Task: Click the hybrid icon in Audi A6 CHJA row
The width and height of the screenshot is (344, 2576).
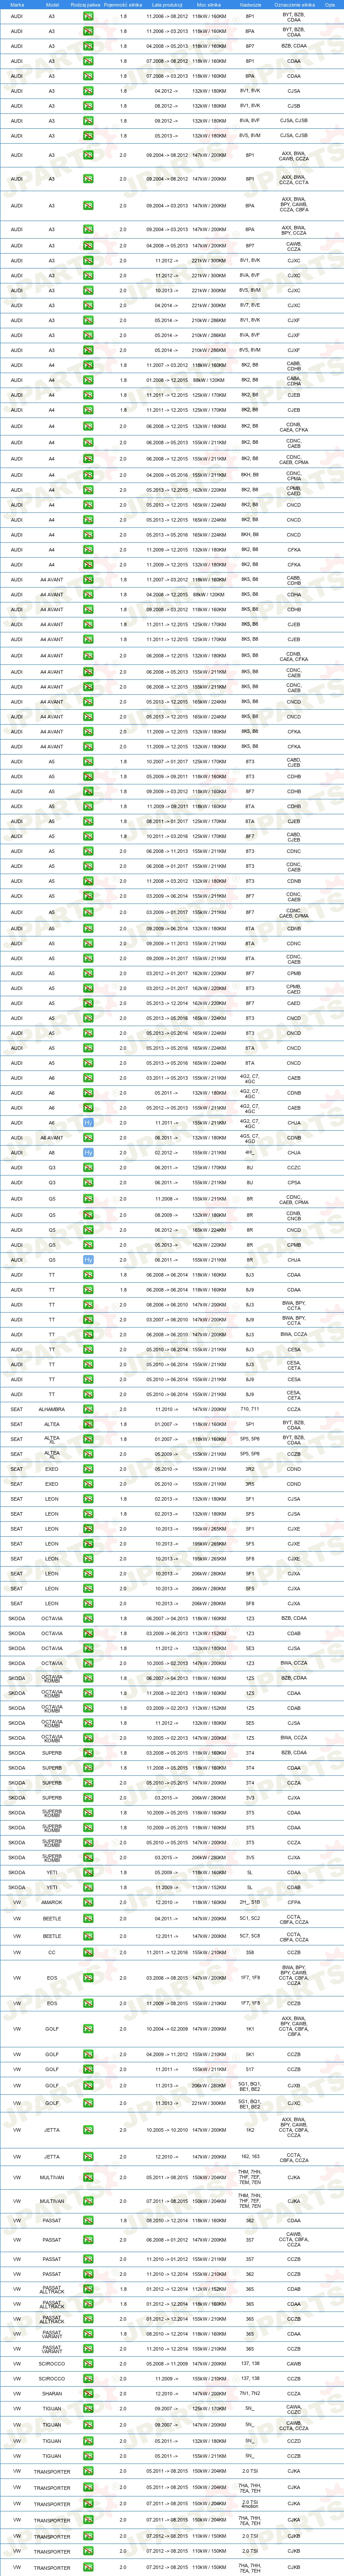Action: pos(88,1123)
